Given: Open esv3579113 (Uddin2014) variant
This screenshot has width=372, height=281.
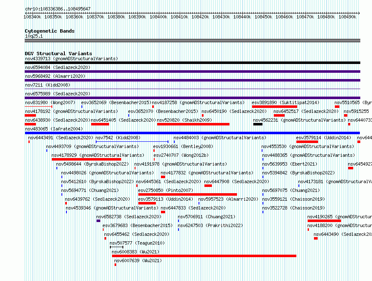Looking at the screenshot, I should 166,199.
